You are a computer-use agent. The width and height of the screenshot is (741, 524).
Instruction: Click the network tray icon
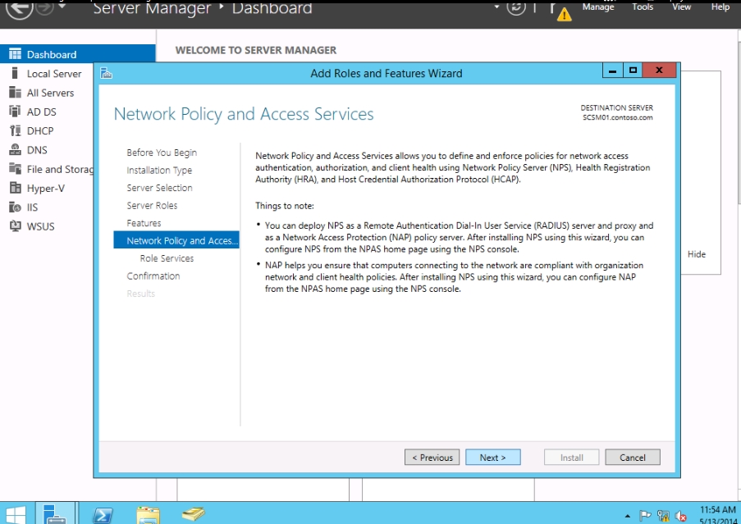pos(663,516)
